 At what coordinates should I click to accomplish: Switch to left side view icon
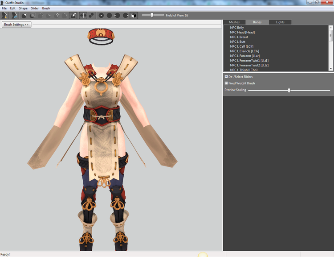click(x=118, y=15)
